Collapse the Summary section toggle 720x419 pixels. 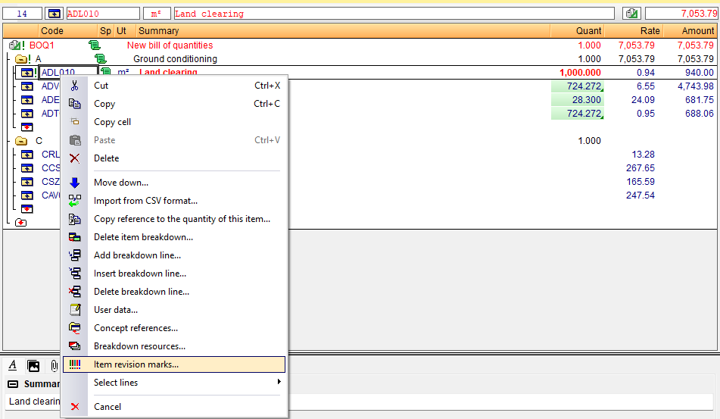14,384
